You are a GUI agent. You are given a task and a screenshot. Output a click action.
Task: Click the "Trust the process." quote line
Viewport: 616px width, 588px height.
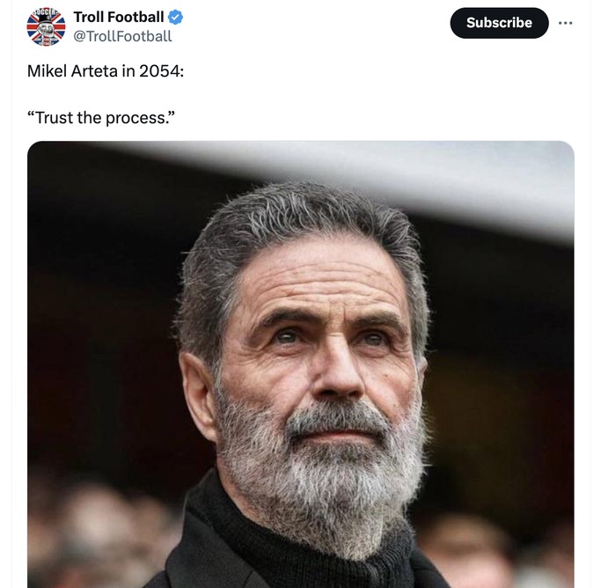[x=101, y=117]
